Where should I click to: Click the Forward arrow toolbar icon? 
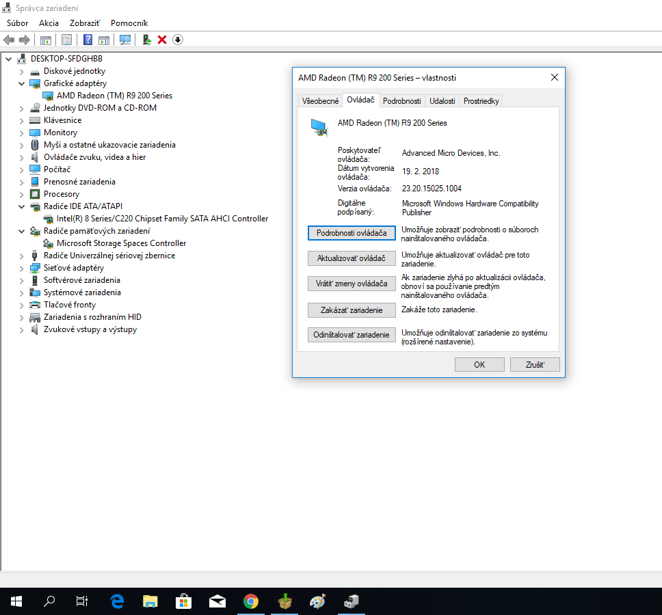(25, 40)
